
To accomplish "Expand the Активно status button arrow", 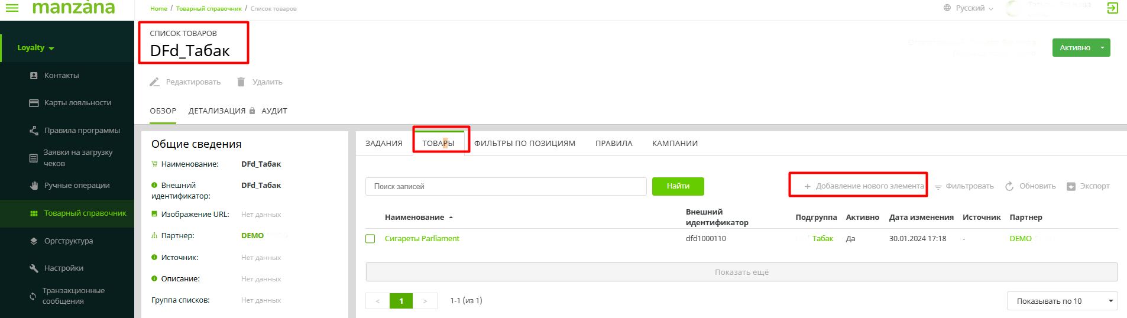I will (1102, 48).
